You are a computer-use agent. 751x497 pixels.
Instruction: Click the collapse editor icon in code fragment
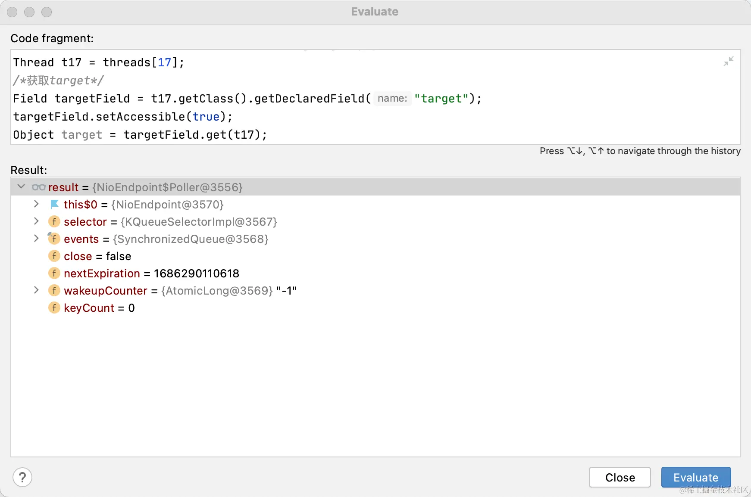click(729, 62)
